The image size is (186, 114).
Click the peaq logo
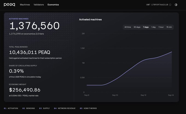click(x=9, y=5)
